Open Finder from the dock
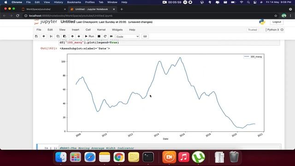This screenshot has height=166, width=295. click(61, 157)
